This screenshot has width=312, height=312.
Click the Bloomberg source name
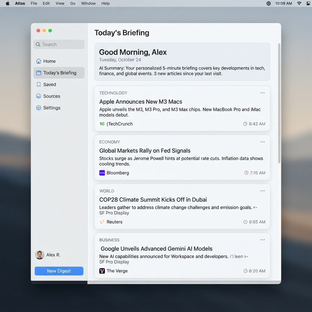118,173
